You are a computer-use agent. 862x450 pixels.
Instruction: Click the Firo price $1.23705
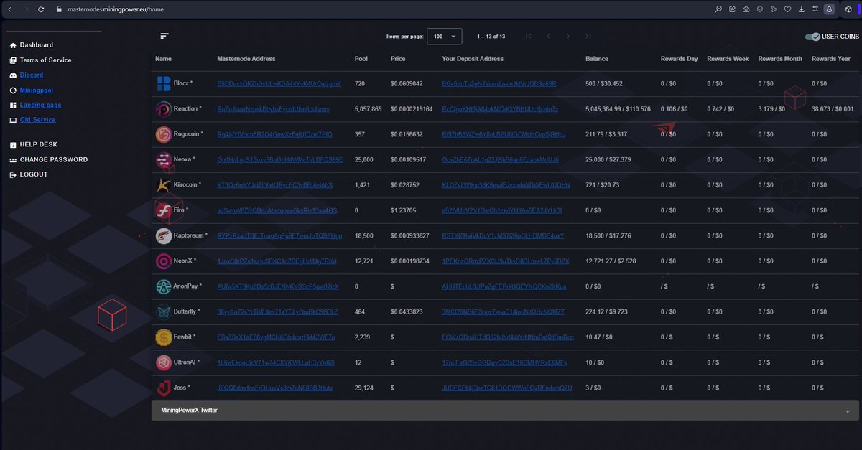point(404,210)
